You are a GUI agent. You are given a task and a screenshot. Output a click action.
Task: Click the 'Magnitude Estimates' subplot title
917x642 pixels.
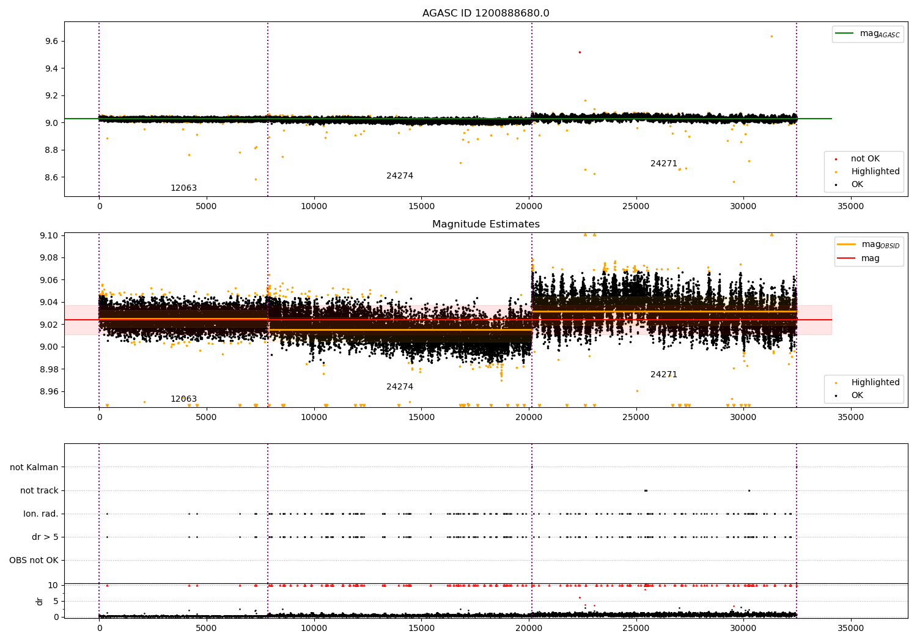click(485, 224)
